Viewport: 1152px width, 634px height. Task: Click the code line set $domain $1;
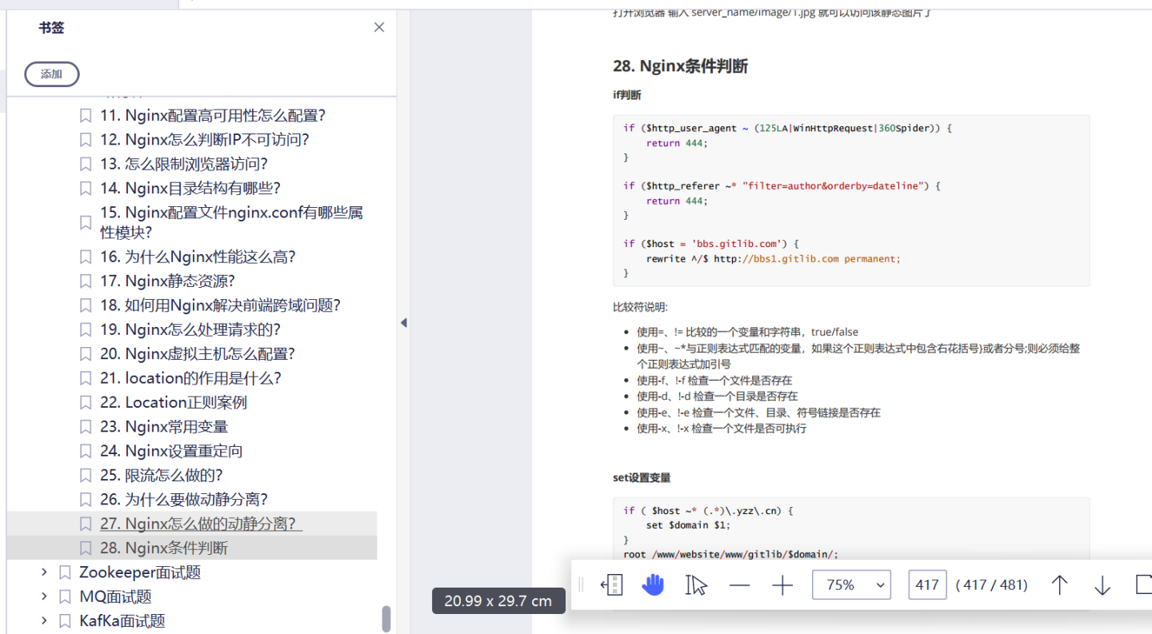[688, 525]
